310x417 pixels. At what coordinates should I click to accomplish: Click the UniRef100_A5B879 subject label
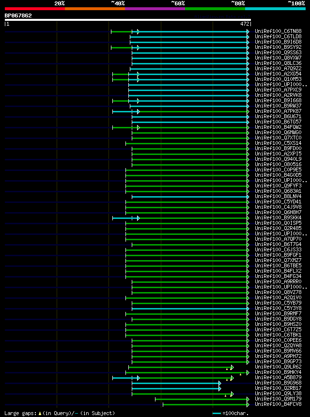click(278, 377)
